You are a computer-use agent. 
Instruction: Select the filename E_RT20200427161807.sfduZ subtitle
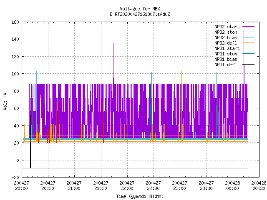[140, 14]
